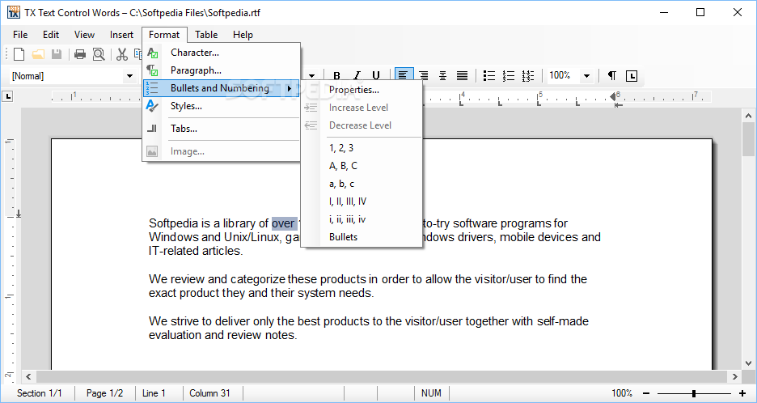
Task: Open the zoom 100% dropdown
Action: tap(586, 76)
